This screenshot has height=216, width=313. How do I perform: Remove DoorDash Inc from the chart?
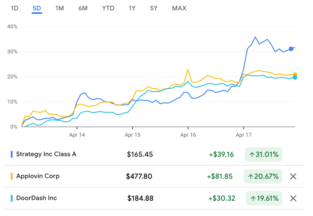point(293,198)
